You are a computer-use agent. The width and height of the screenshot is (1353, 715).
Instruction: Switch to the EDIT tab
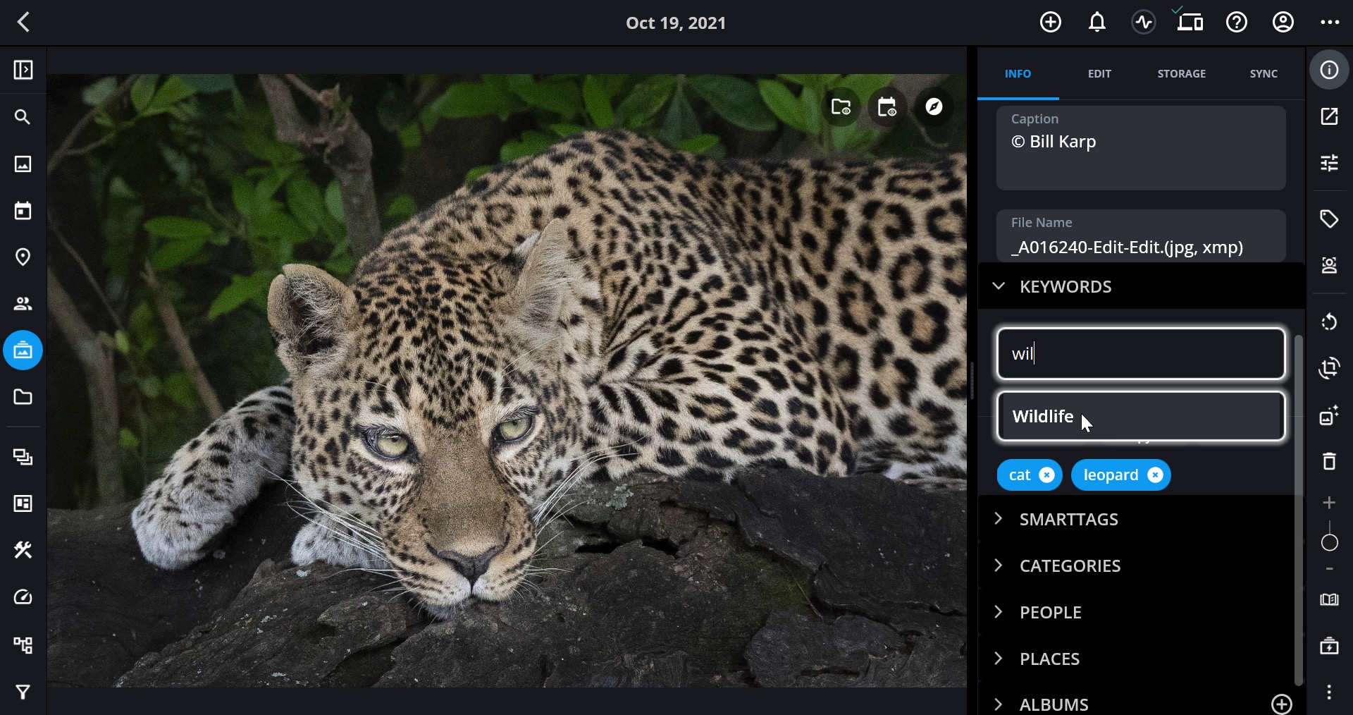[1099, 73]
